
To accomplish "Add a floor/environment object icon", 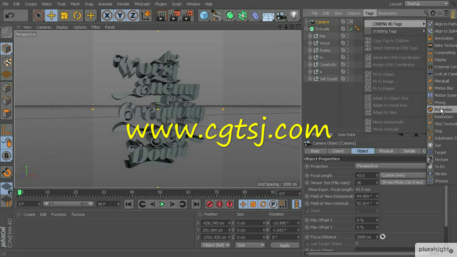I will [x=268, y=15].
